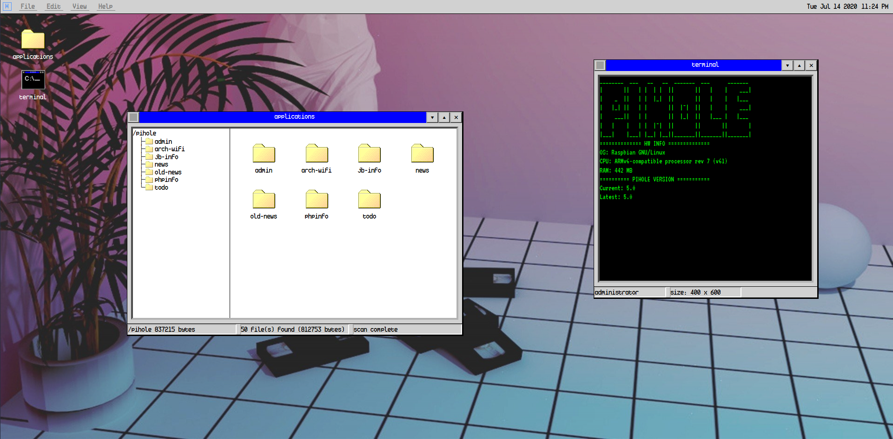Open the applications window system menu icon

(x=133, y=117)
